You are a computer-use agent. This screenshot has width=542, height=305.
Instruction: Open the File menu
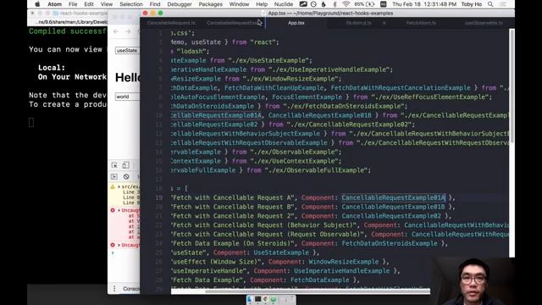click(73, 4)
